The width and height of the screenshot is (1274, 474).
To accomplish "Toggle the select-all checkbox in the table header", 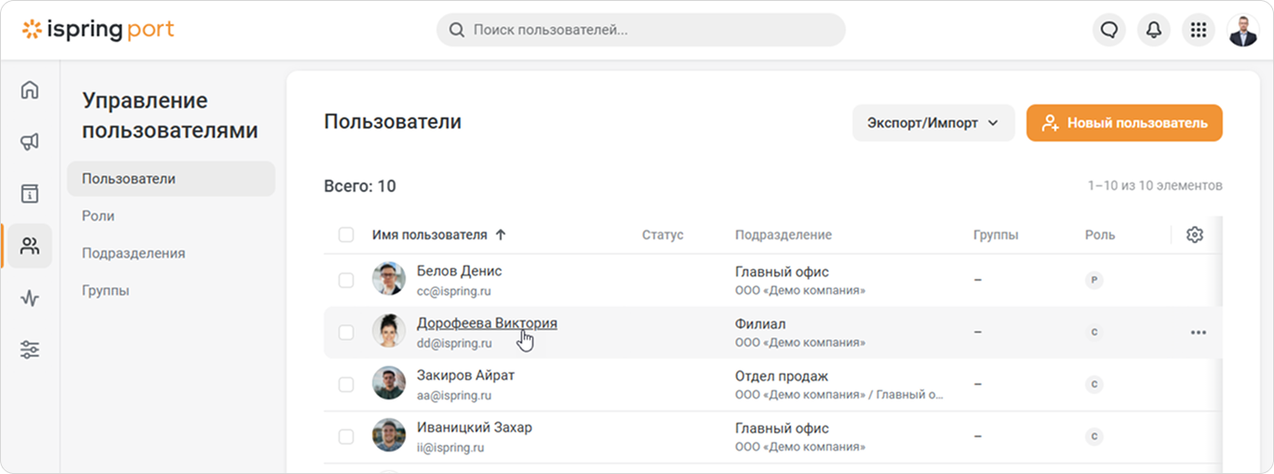I will point(346,235).
